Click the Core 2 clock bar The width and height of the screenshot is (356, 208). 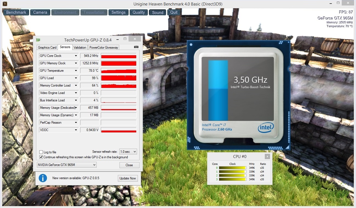tap(232, 176)
